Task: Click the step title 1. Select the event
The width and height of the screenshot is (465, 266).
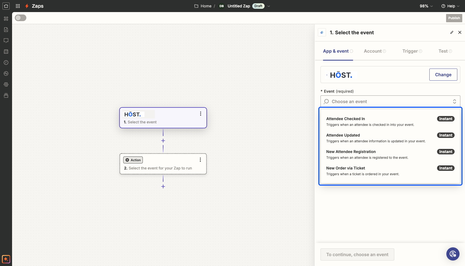Action: click(x=351, y=33)
